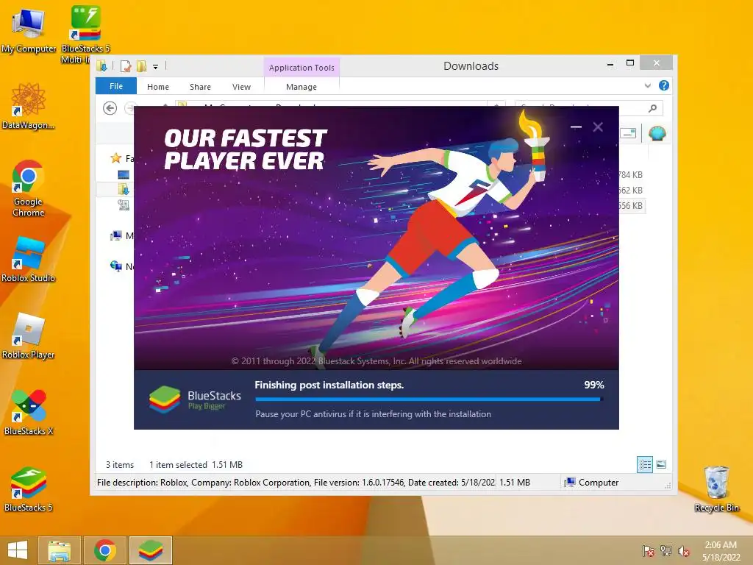Open the network status tray icon
The height and width of the screenshot is (565, 753).
(666, 551)
